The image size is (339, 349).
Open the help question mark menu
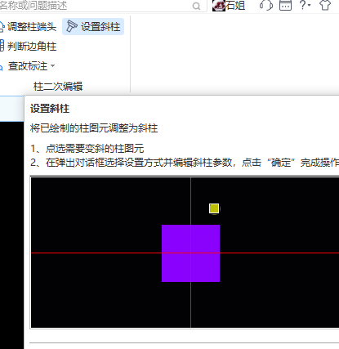(305, 5)
